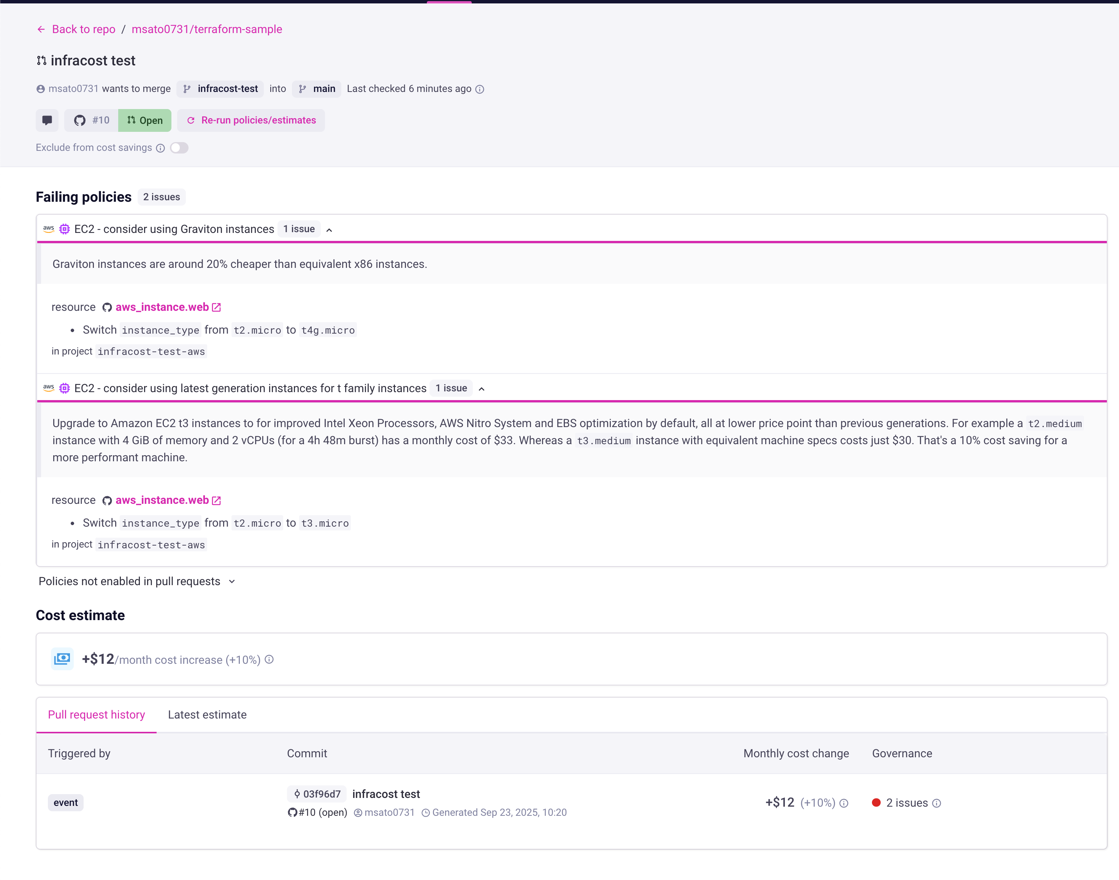Click the AWS logo on the Graviton instances policy
This screenshot has height=880, width=1119.
pyautogui.click(x=49, y=229)
